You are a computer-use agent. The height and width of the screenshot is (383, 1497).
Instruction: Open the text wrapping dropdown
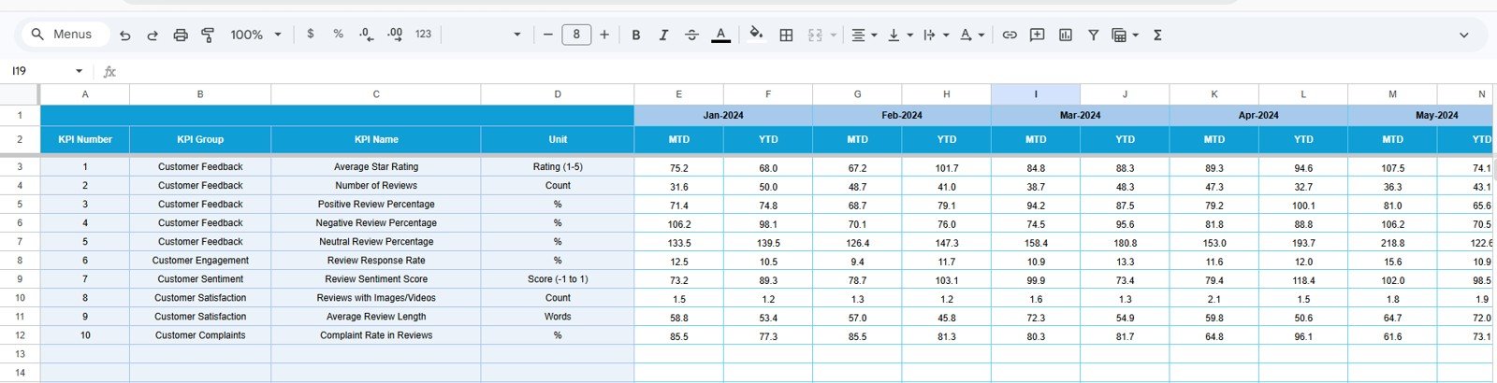point(936,35)
